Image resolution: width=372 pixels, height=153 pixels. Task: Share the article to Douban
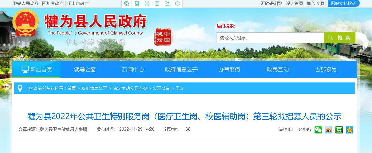click(x=339, y=129)
